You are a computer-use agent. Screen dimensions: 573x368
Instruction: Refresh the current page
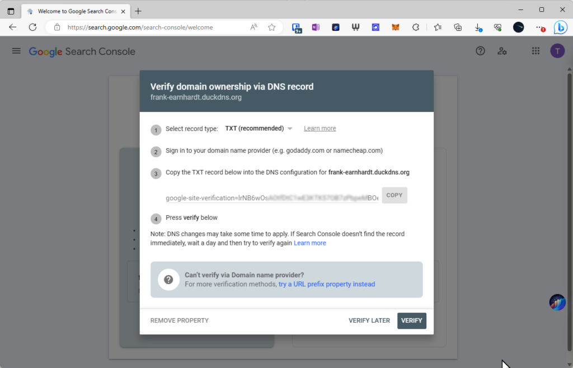[x=33, y=27]
